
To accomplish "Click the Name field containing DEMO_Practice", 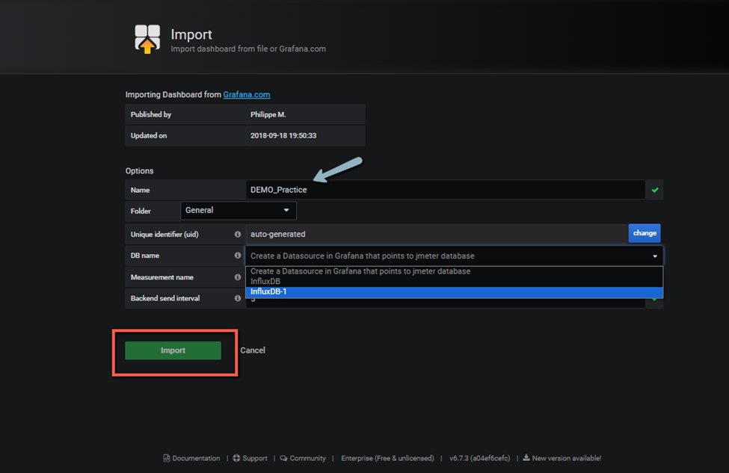I will pyautogui.click(x=445, y=190).
